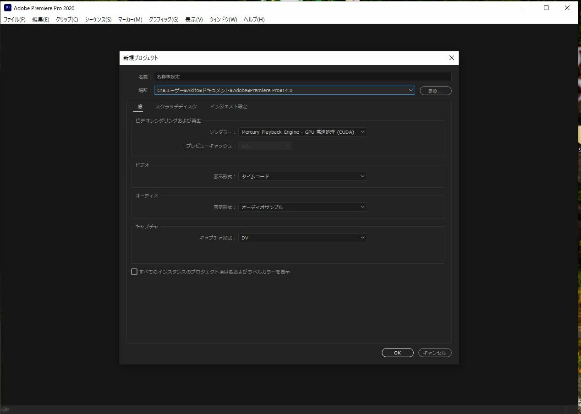Click the 新規プロジェクト dialog title

pyautogui.click(x=141, y=58)
